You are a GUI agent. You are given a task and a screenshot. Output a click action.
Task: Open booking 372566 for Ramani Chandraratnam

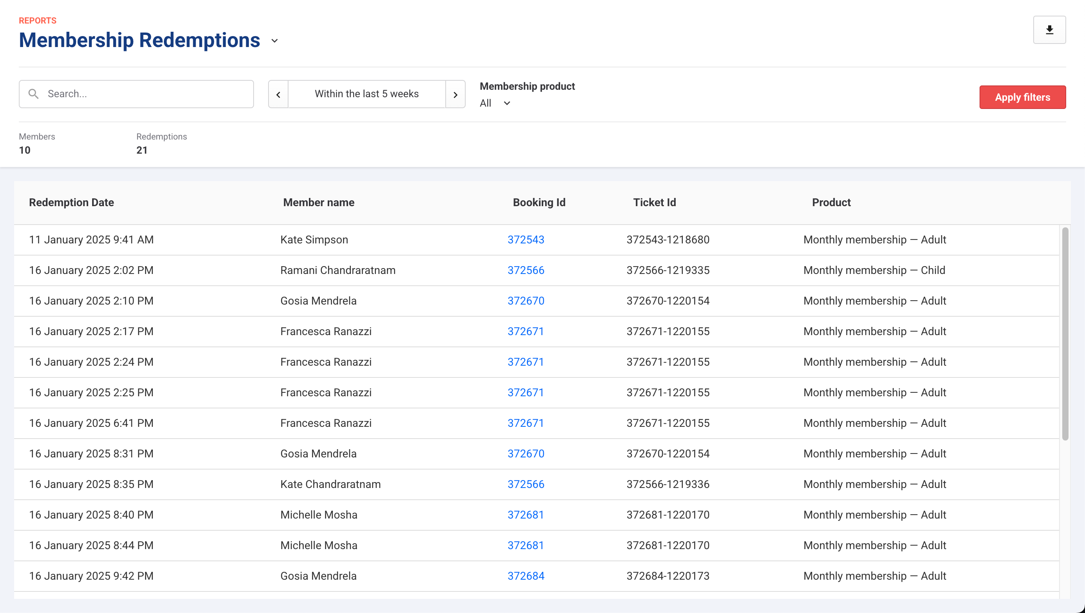pyautogui.click(x=526, y=270)
